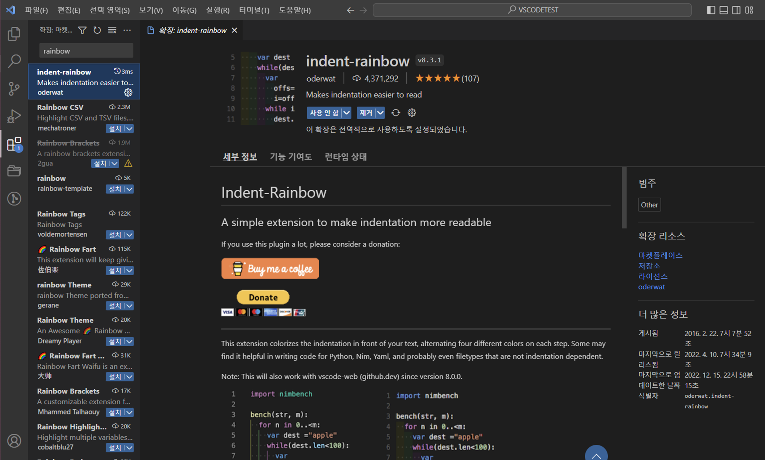Toggle the bottom panel layout button
The width and height of the screenshot is (765, 460).
[x=724, y=10]
